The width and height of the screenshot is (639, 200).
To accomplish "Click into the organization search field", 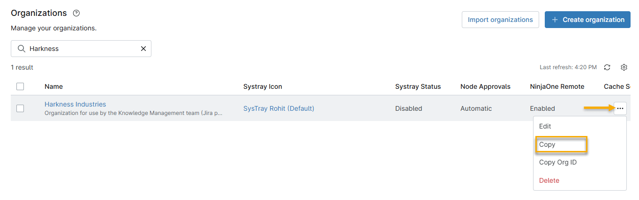I will point(82,49).
